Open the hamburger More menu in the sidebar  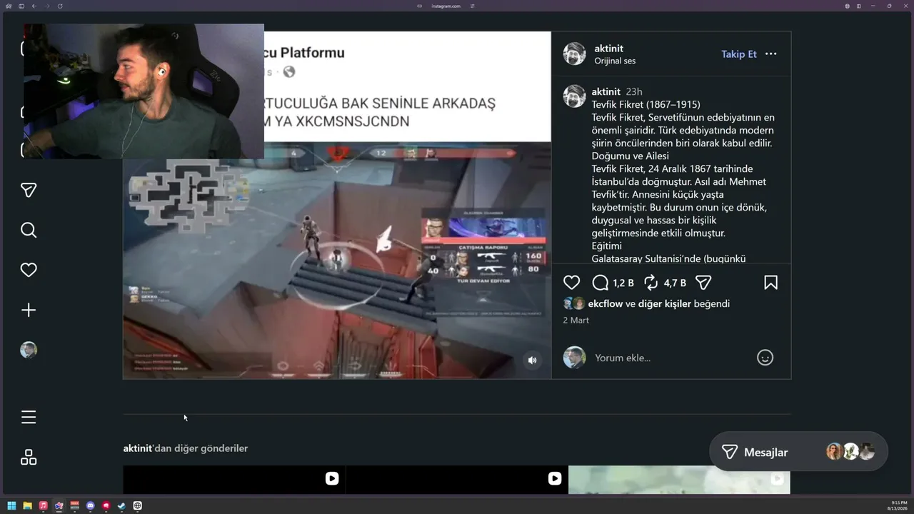point(29,417)
